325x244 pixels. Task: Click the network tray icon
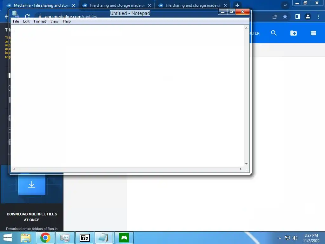(x=288, y=238)
